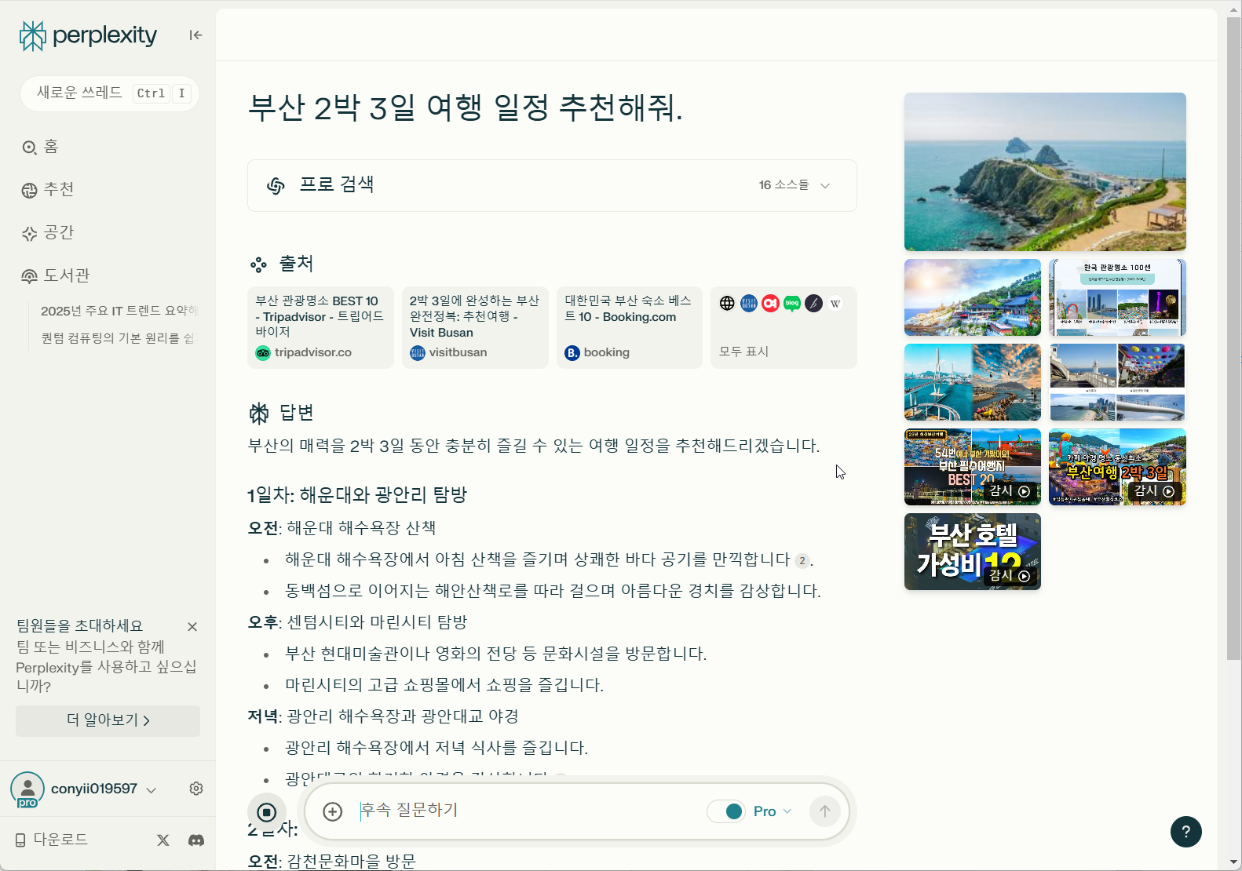1242x871 pixels.
Task: Open the Gwangan bridge collage thumbnail
Action: (x=973, y=382)
